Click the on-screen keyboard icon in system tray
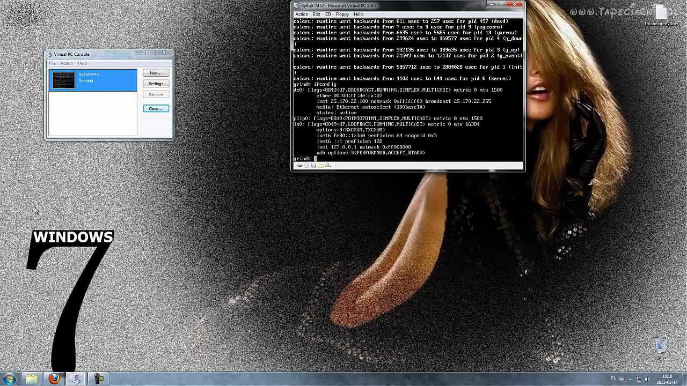This screenshot has width=687, height=386. [622, 379]
